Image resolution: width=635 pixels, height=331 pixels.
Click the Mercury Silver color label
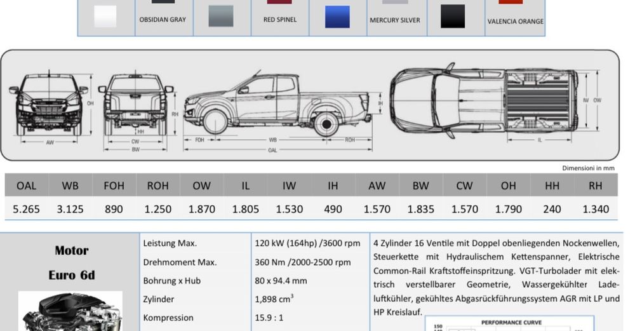coord(394,20)
